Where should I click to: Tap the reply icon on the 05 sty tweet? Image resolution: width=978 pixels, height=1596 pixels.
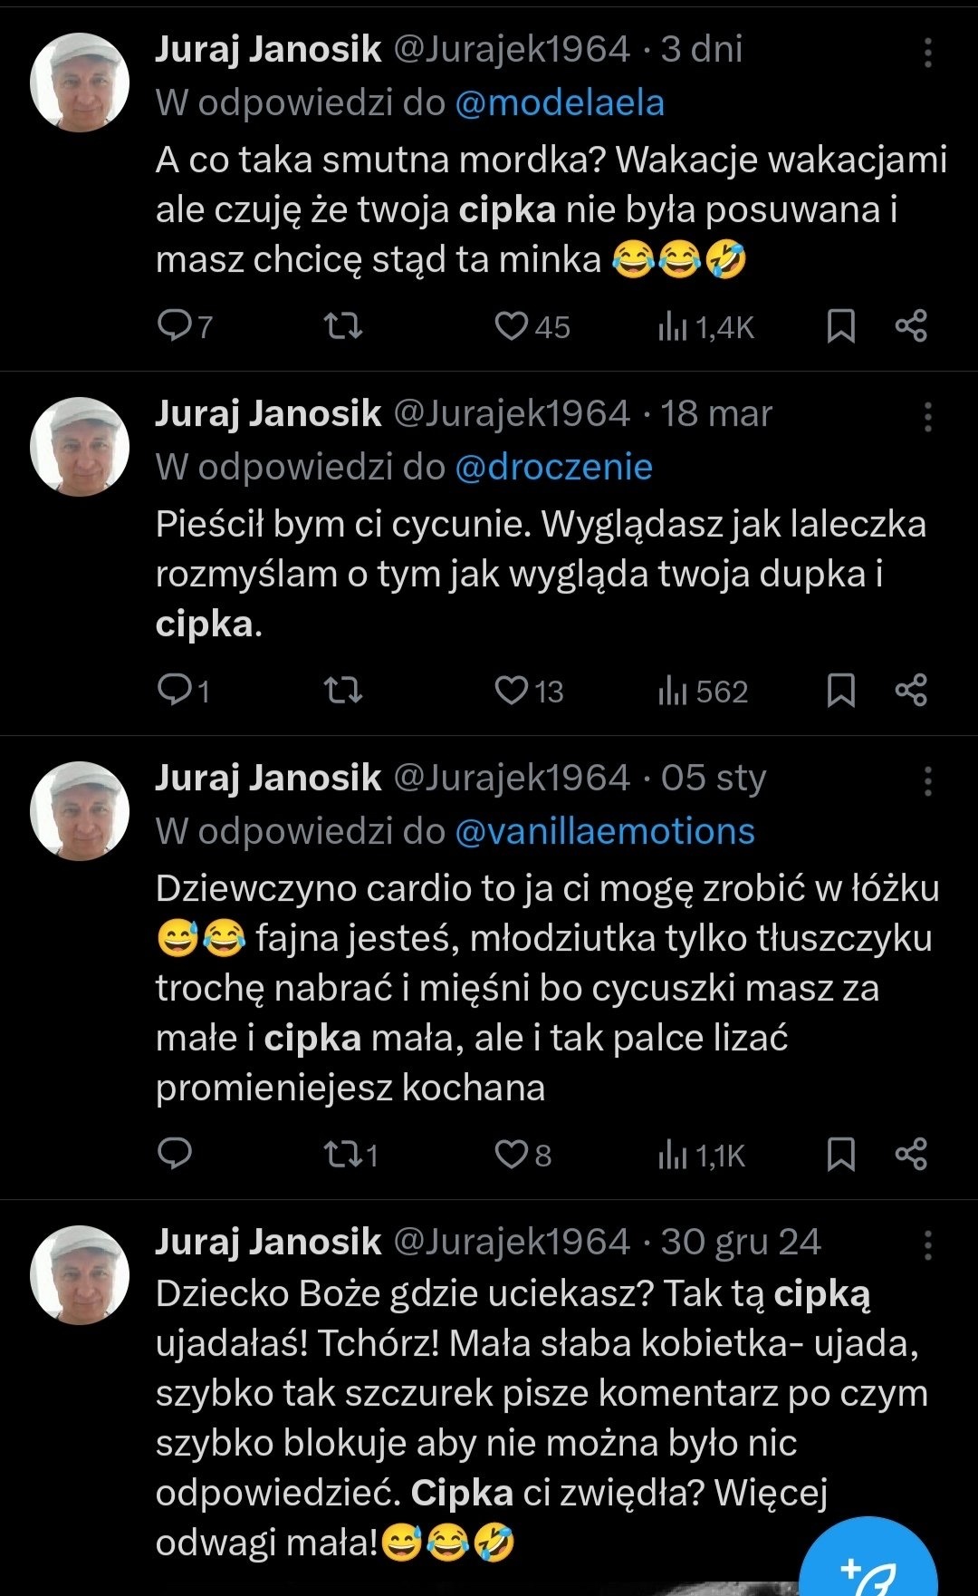tap(174, 1154)
